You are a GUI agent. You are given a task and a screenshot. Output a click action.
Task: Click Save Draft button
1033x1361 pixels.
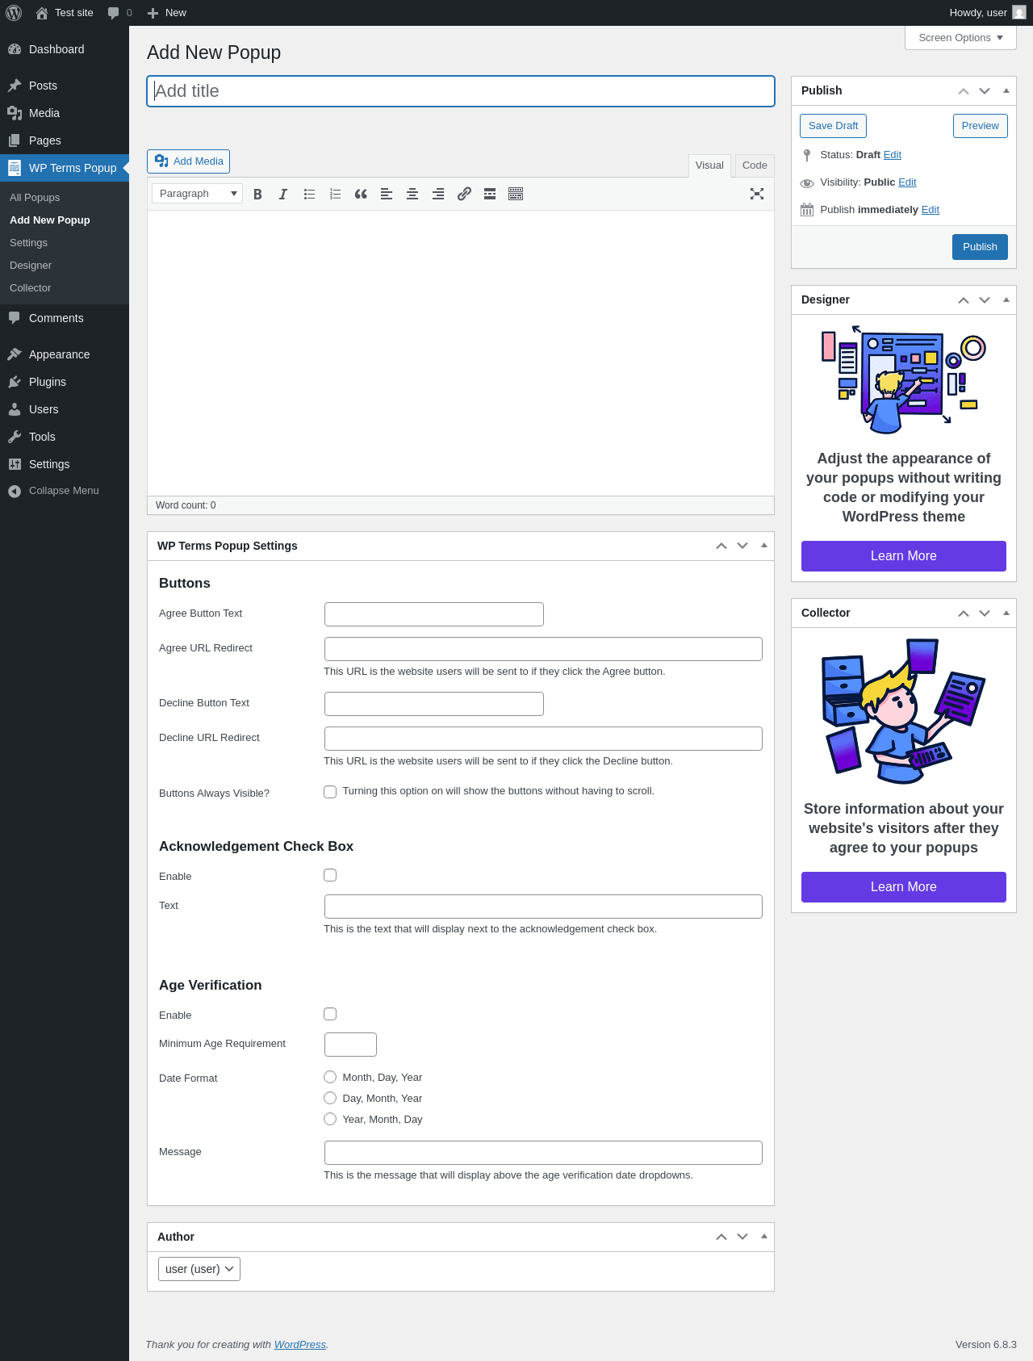point(833,126)
